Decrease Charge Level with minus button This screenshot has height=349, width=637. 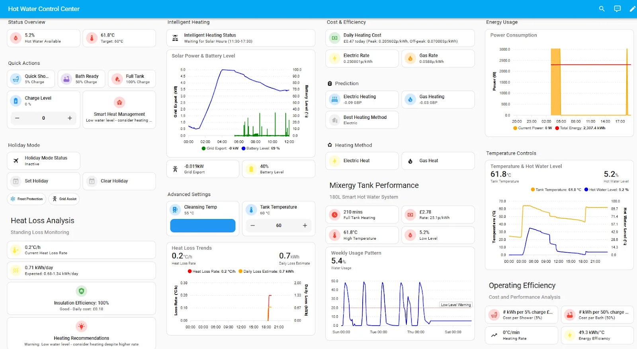[x=17, y=118]
